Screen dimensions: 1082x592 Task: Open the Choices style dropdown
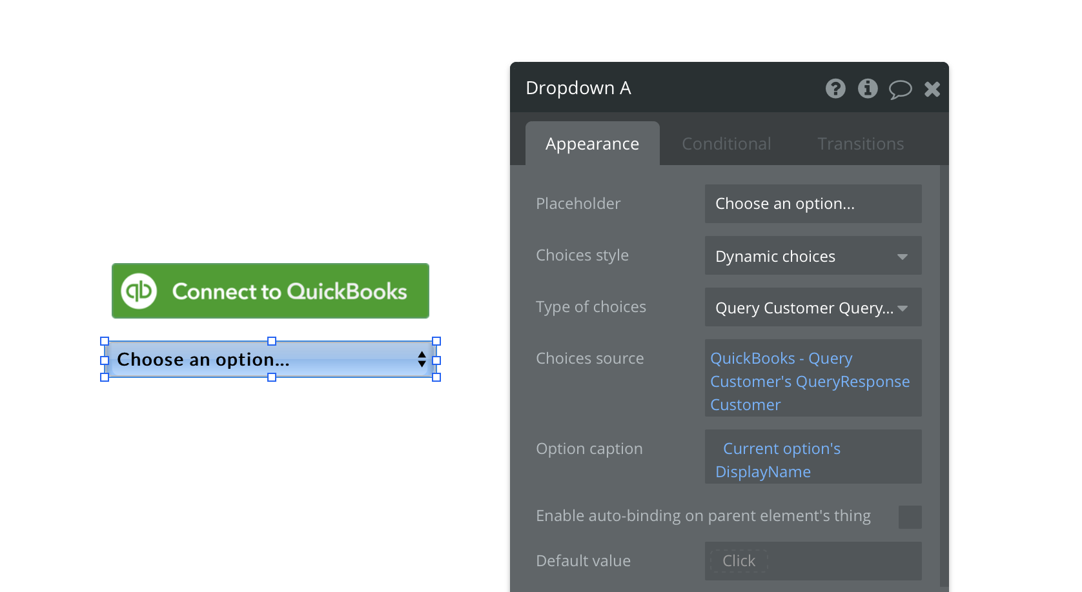(x=813, y=255)
